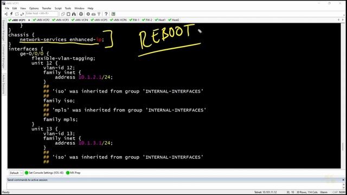Click the toolbar overflow arrow at right edge
Viewport: 347px width, 195px height.
point(344,15)
